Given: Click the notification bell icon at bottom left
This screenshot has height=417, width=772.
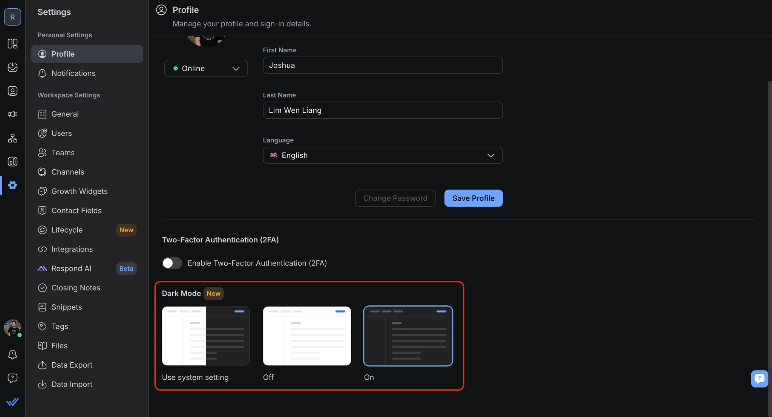Looking at the screenshot, I should click(x=12, y=354).
